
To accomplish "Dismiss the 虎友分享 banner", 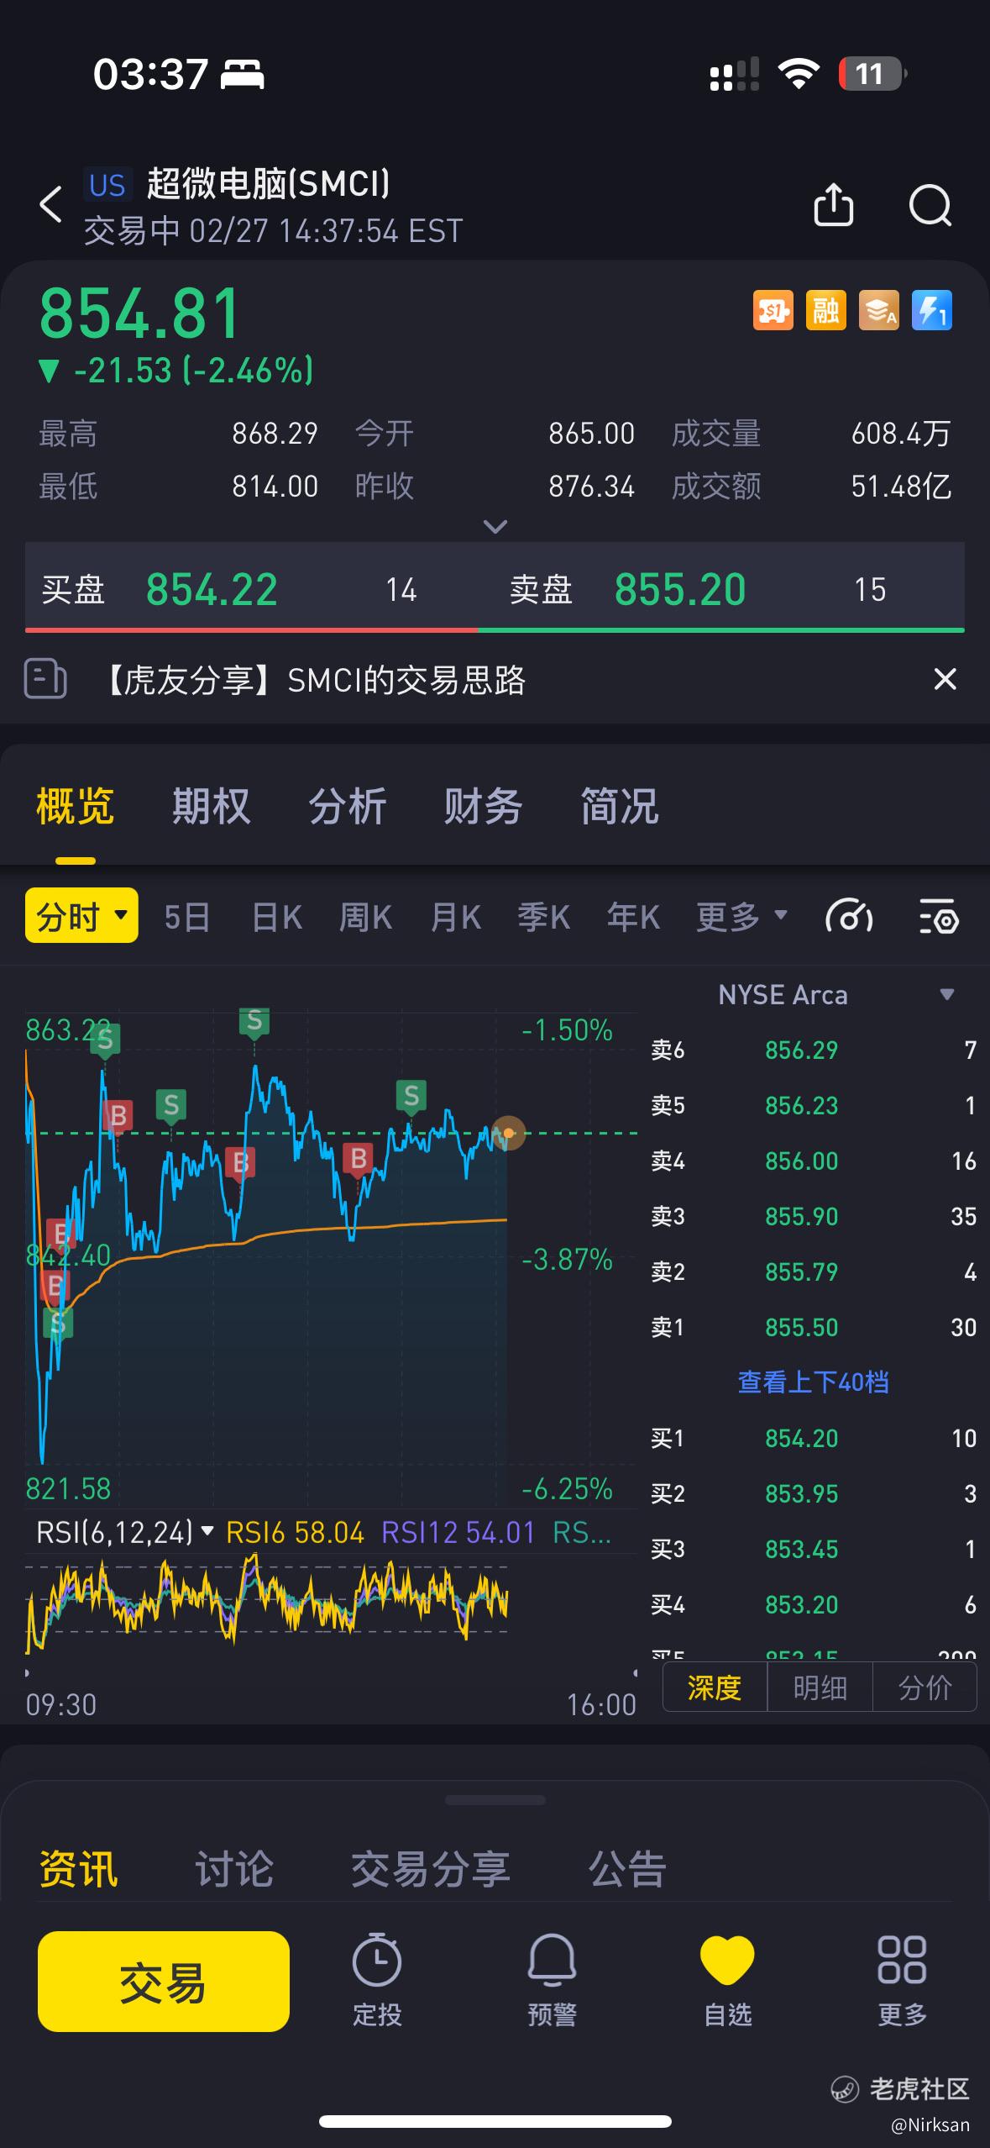I will 945,679.
